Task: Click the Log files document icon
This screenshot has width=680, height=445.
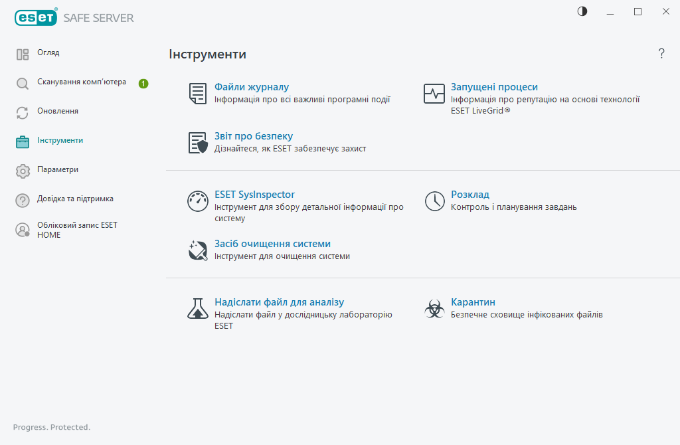Action: [198, 94]
